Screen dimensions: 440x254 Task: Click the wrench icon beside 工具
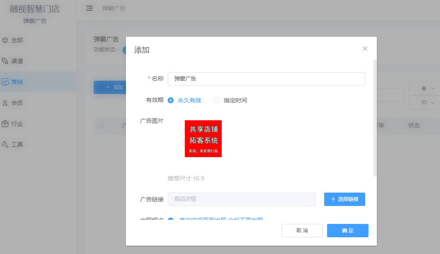[x=5, y=145]
